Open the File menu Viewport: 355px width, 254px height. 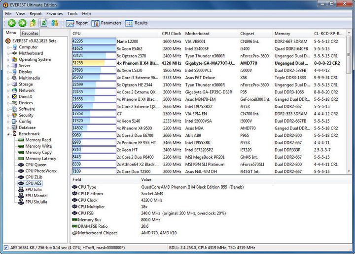[8, 14]
